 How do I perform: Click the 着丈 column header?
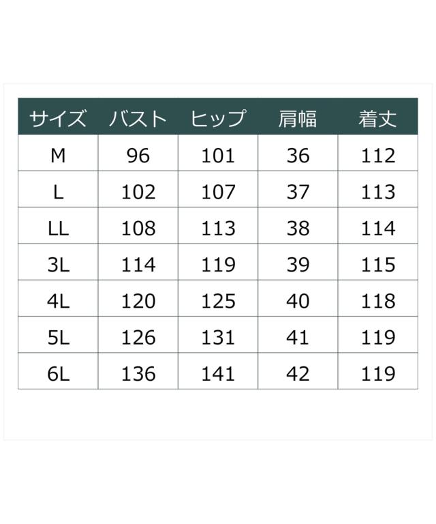[x=378, y=119]
